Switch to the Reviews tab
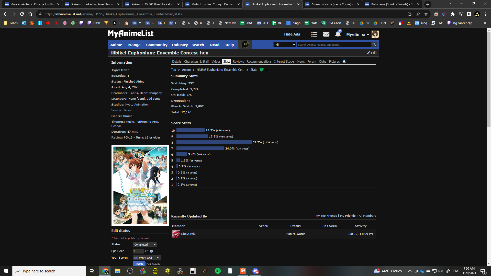Image resolution: width=491 pixels, height=276 pixels. [238, 62]
